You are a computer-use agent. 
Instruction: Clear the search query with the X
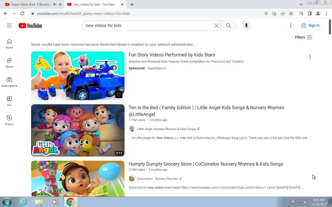point(216,26)
